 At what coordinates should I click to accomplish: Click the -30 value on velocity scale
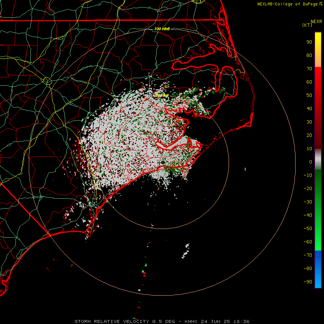pos(308,202)
